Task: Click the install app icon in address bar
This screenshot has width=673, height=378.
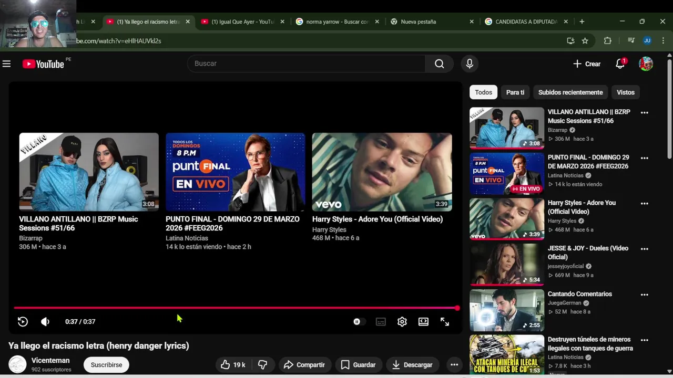Action: pos(570,40)
